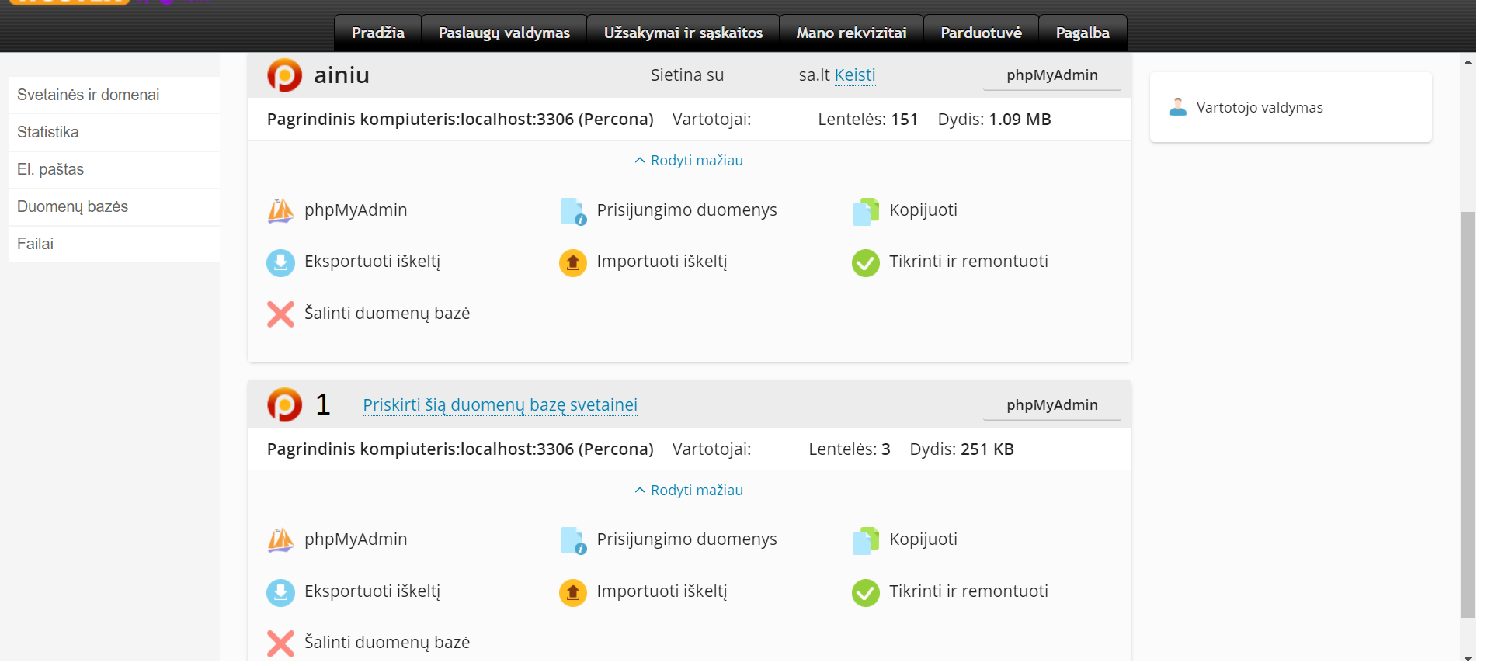Click Priskirti šią duomenų bazę svetainei link
Image resolution: width=1491 pixels, height=666 pixels.
click(x=499, y=405)
